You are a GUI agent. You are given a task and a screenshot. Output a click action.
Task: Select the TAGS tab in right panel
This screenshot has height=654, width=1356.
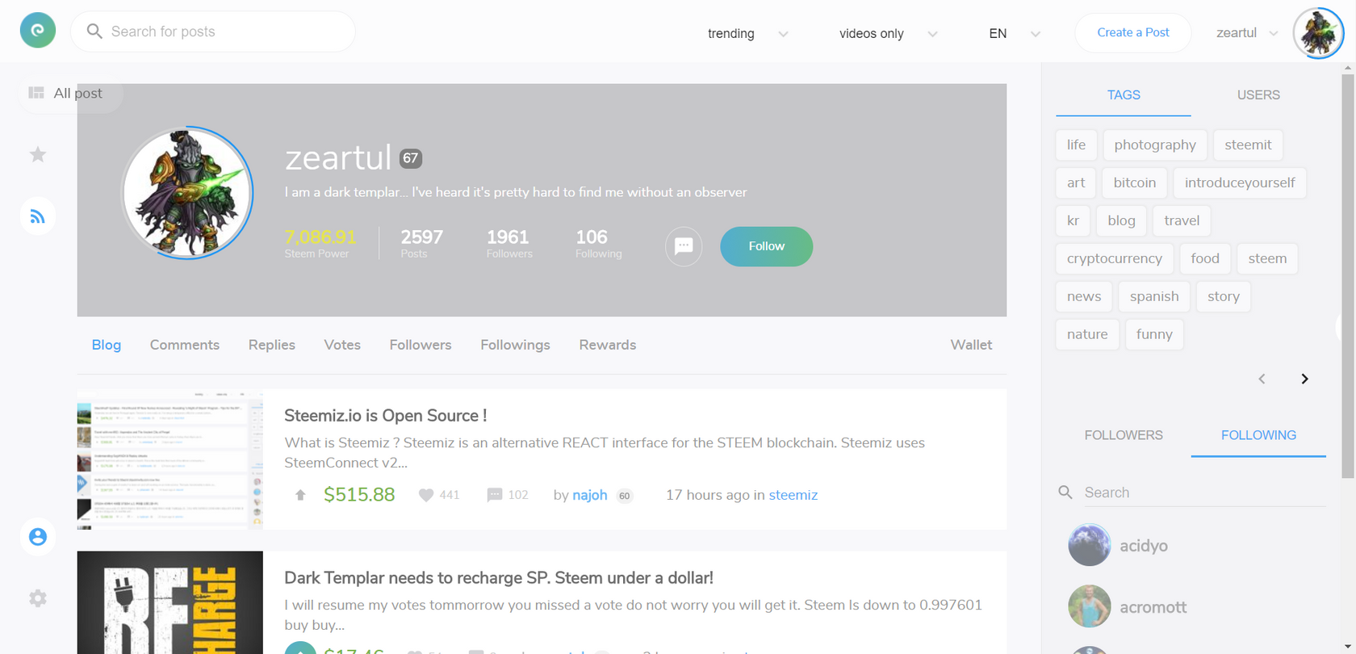tap(1124, 95)
